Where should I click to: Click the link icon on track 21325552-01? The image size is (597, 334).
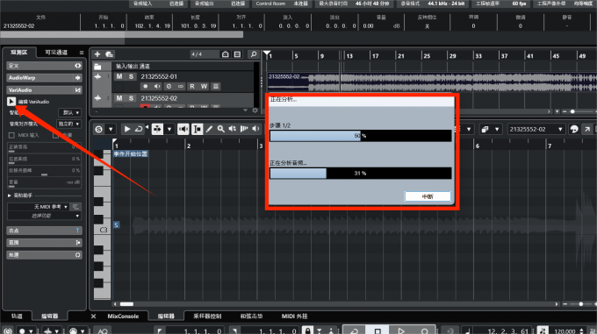pyautogui.click(x=181, y=86)
